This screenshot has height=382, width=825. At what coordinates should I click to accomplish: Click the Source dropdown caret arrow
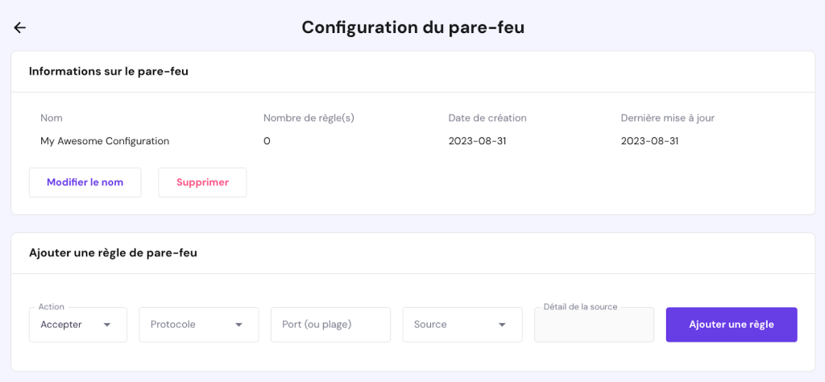click(502, 325)
